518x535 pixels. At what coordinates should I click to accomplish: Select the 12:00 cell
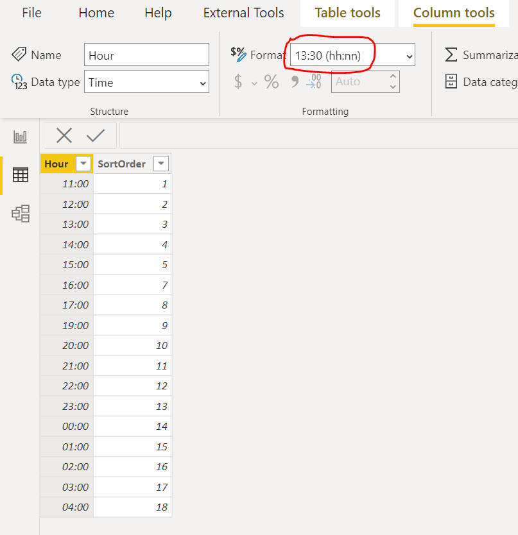point(67,204)
